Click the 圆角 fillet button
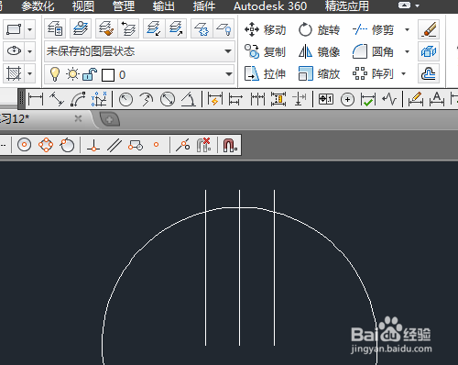This screenshot has width=458, height=365. tap(373, 51)
